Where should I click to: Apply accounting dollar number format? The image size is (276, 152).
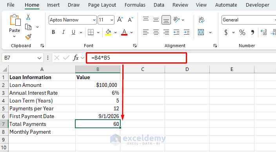pyautogui.click(x=226, y=32)
